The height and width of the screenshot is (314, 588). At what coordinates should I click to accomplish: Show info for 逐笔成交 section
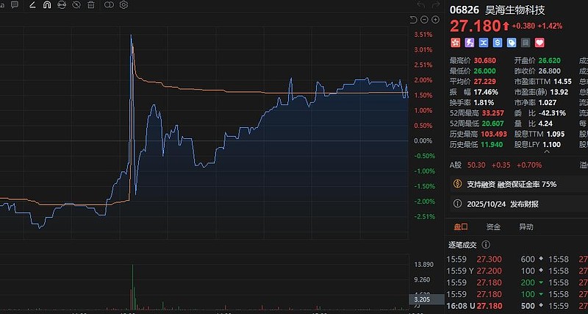487,244
